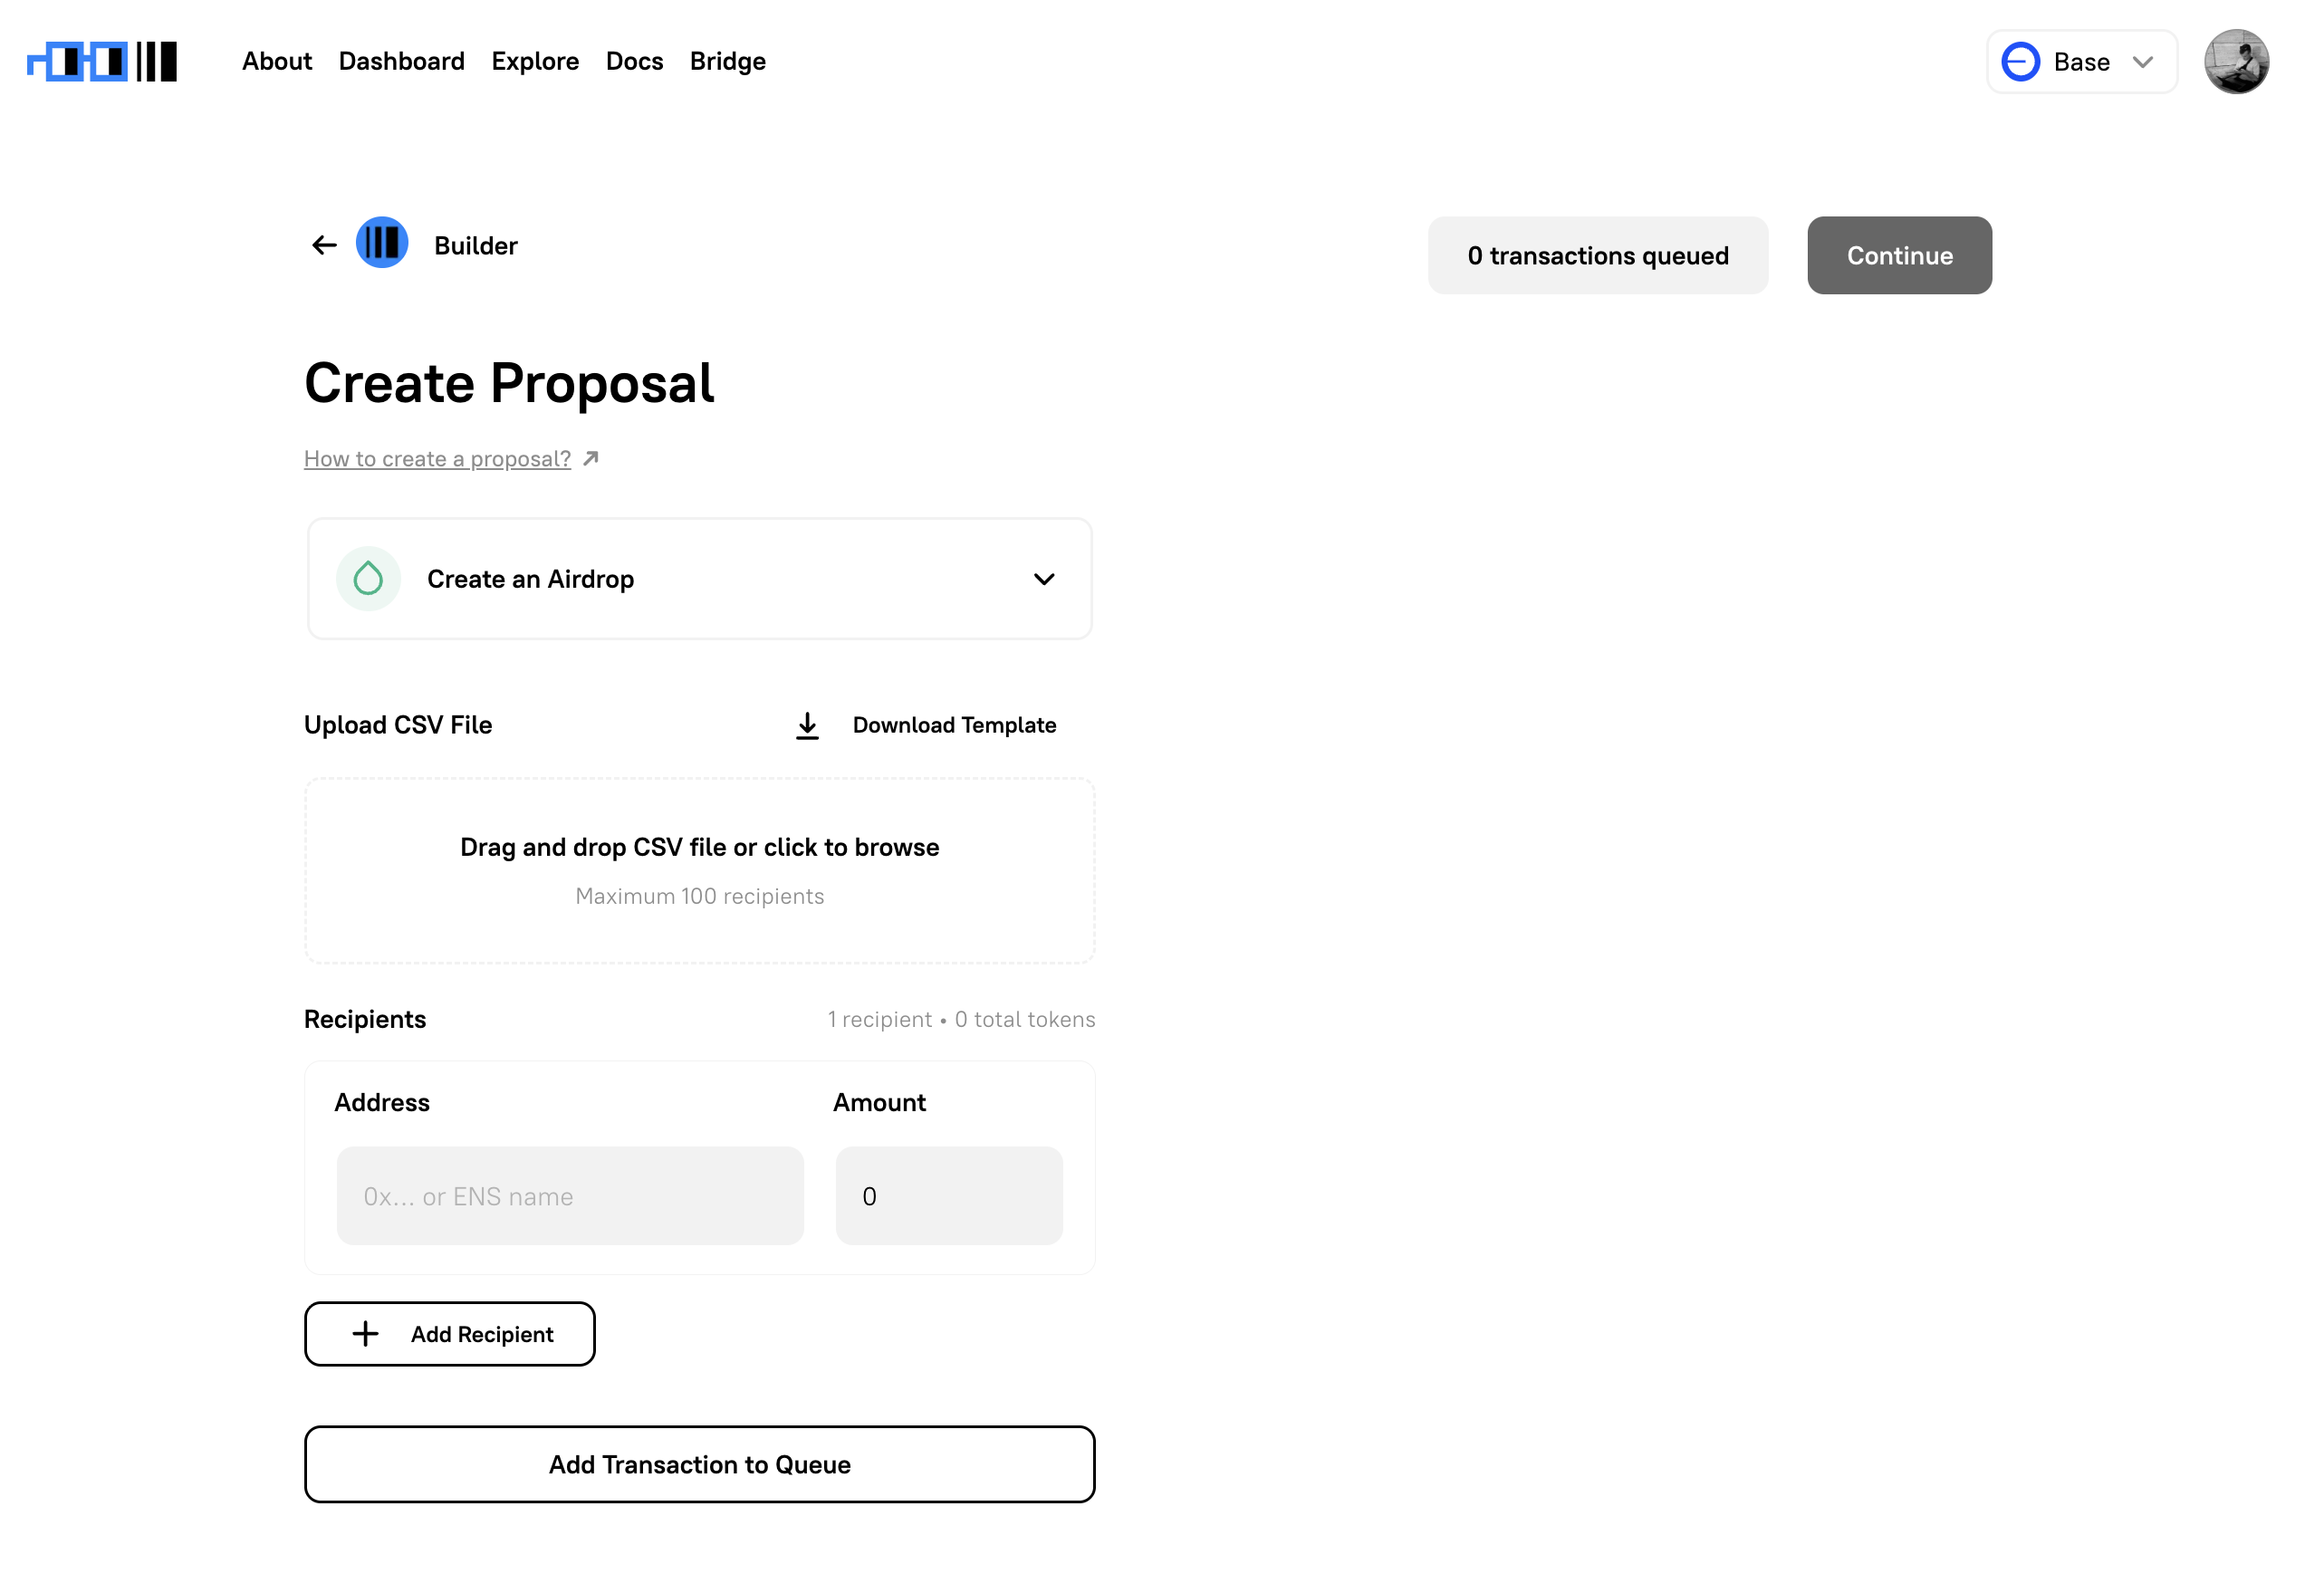This screenshot has width=2324, height=1583.
Task: Click the green airdrop droplet icon
Action: 368,579
